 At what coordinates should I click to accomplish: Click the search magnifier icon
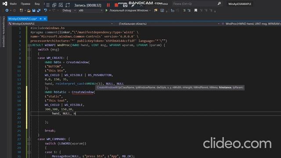click(x=219, y=4)
